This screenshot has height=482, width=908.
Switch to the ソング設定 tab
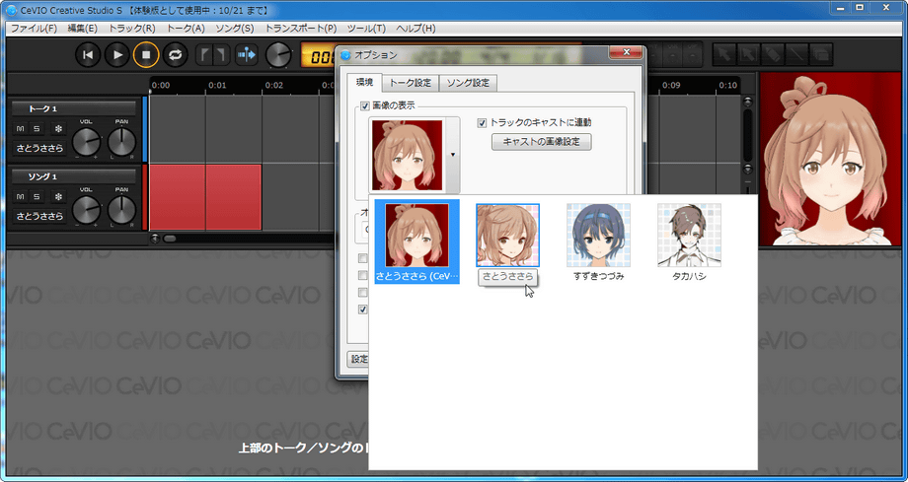coord(468,83)
